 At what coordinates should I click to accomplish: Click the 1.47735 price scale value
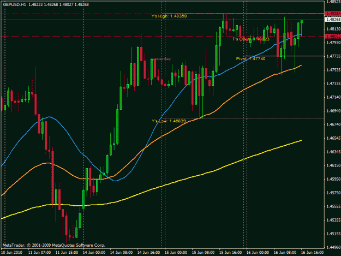pos(333,56)
